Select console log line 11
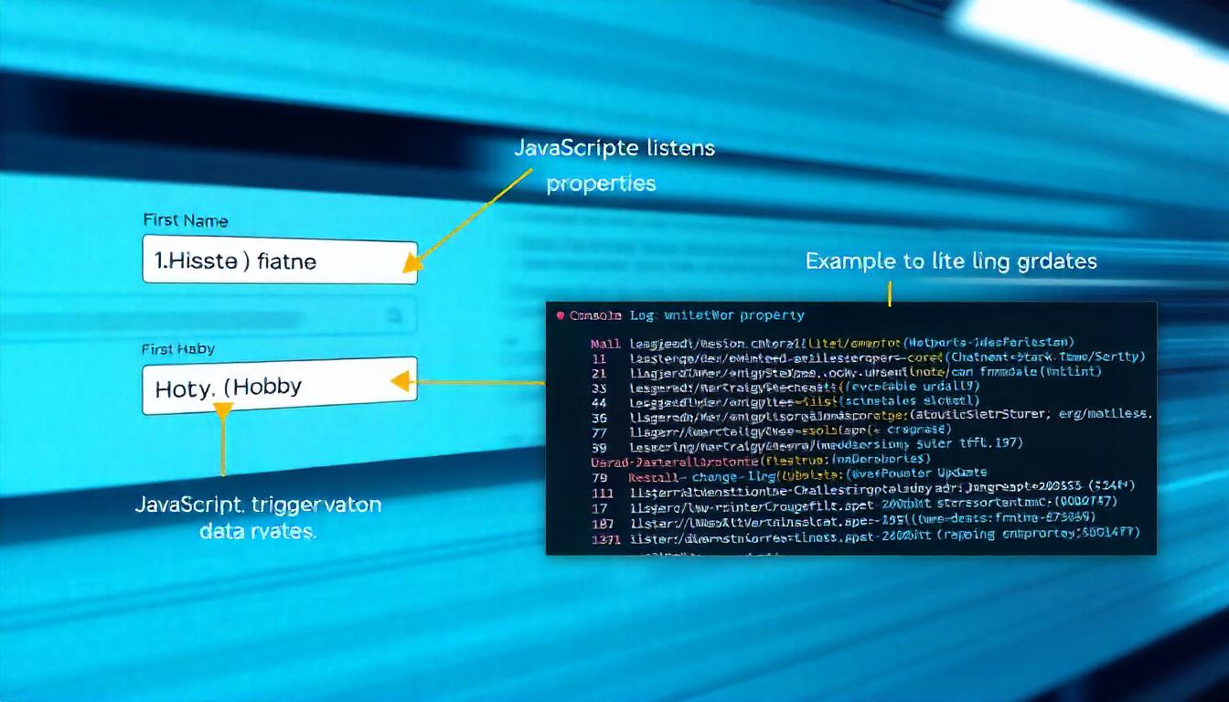1229x702 pixels. click(867, 357)
